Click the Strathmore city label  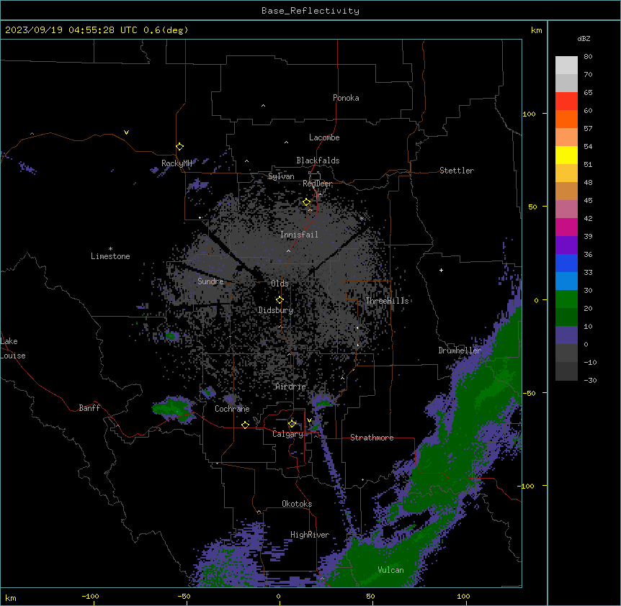coord(372,438)
